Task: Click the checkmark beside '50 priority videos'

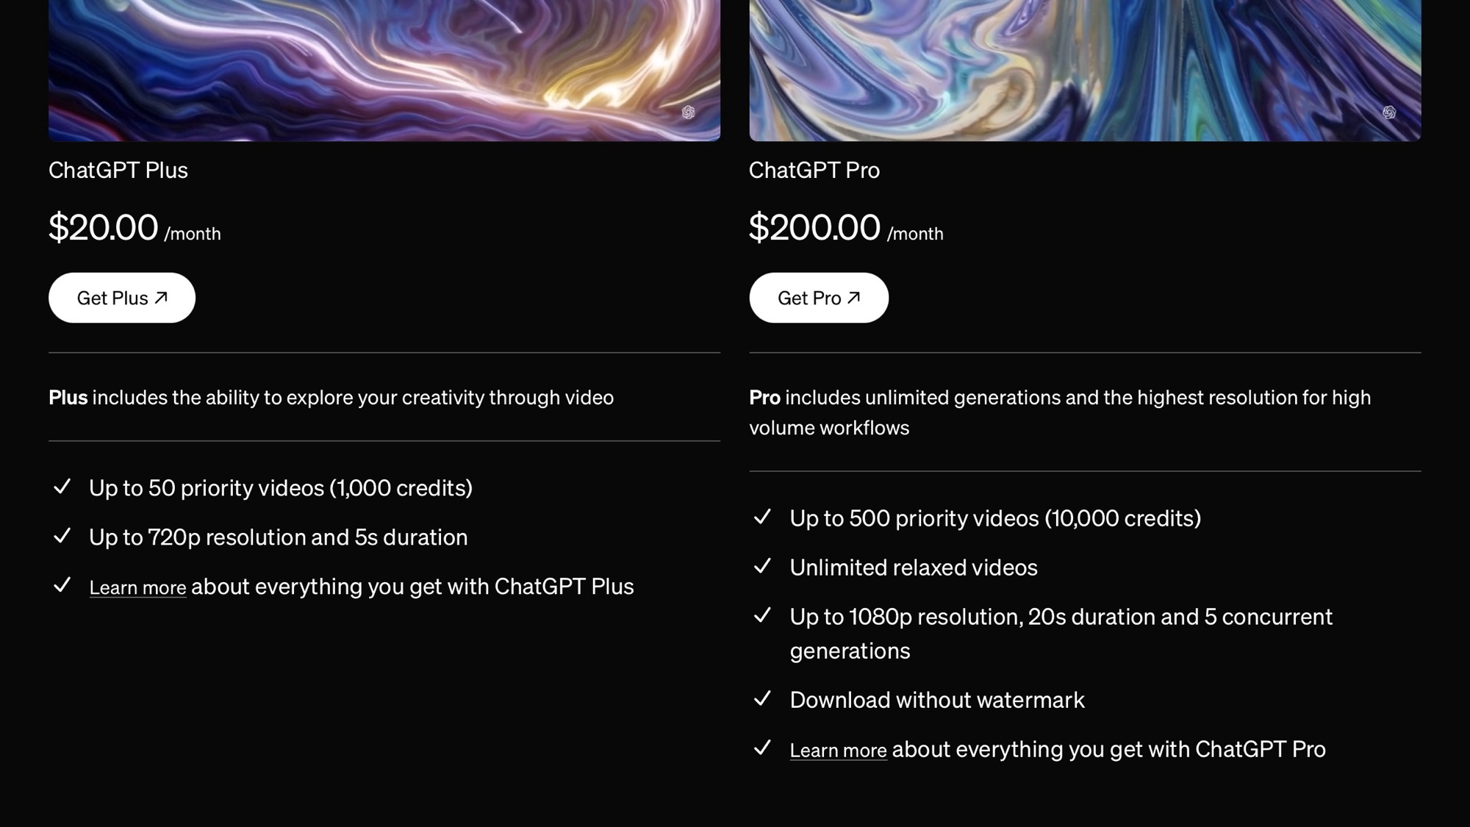Action: [x=62, y=487]
